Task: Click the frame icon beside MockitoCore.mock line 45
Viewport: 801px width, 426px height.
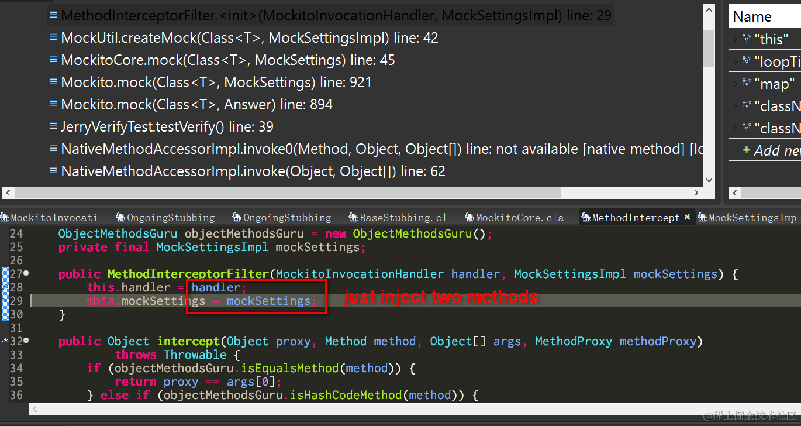Action: tap(53, 60)
